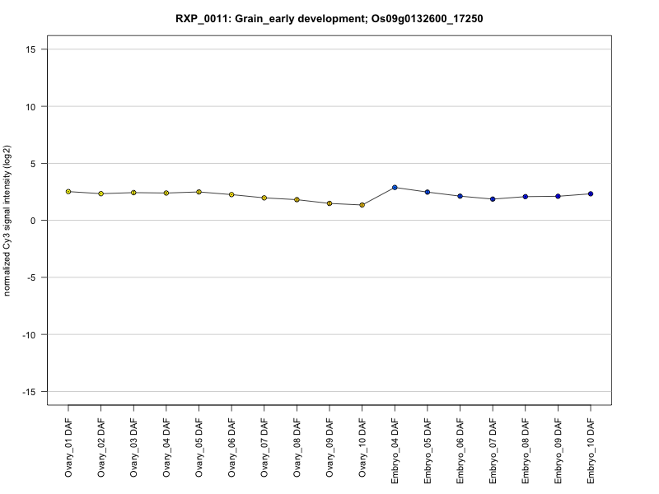Image resolution: width=659 pixels, height=494 pixels.
Task: Select the blue data point for Embryo_10 DAF
Action: tap(591, 193)
